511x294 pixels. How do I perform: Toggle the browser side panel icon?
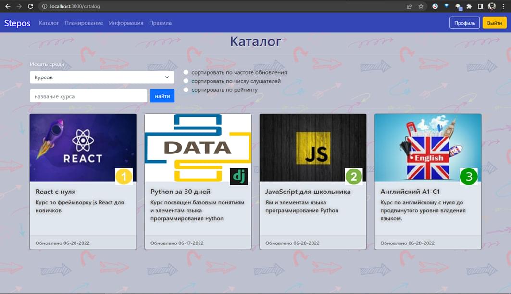(480, 6)
